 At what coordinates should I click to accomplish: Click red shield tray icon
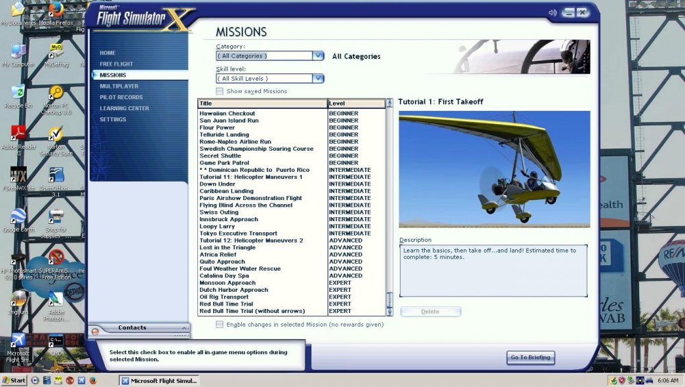[622, 380]
